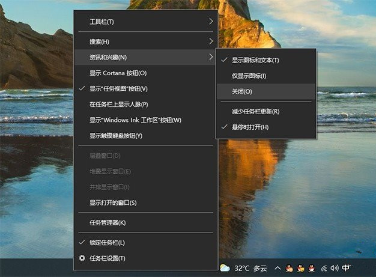This screenshot has width=376, height=277.
Task: Open 任务管理器(K) from the context menu
Action: pos(108,223)
